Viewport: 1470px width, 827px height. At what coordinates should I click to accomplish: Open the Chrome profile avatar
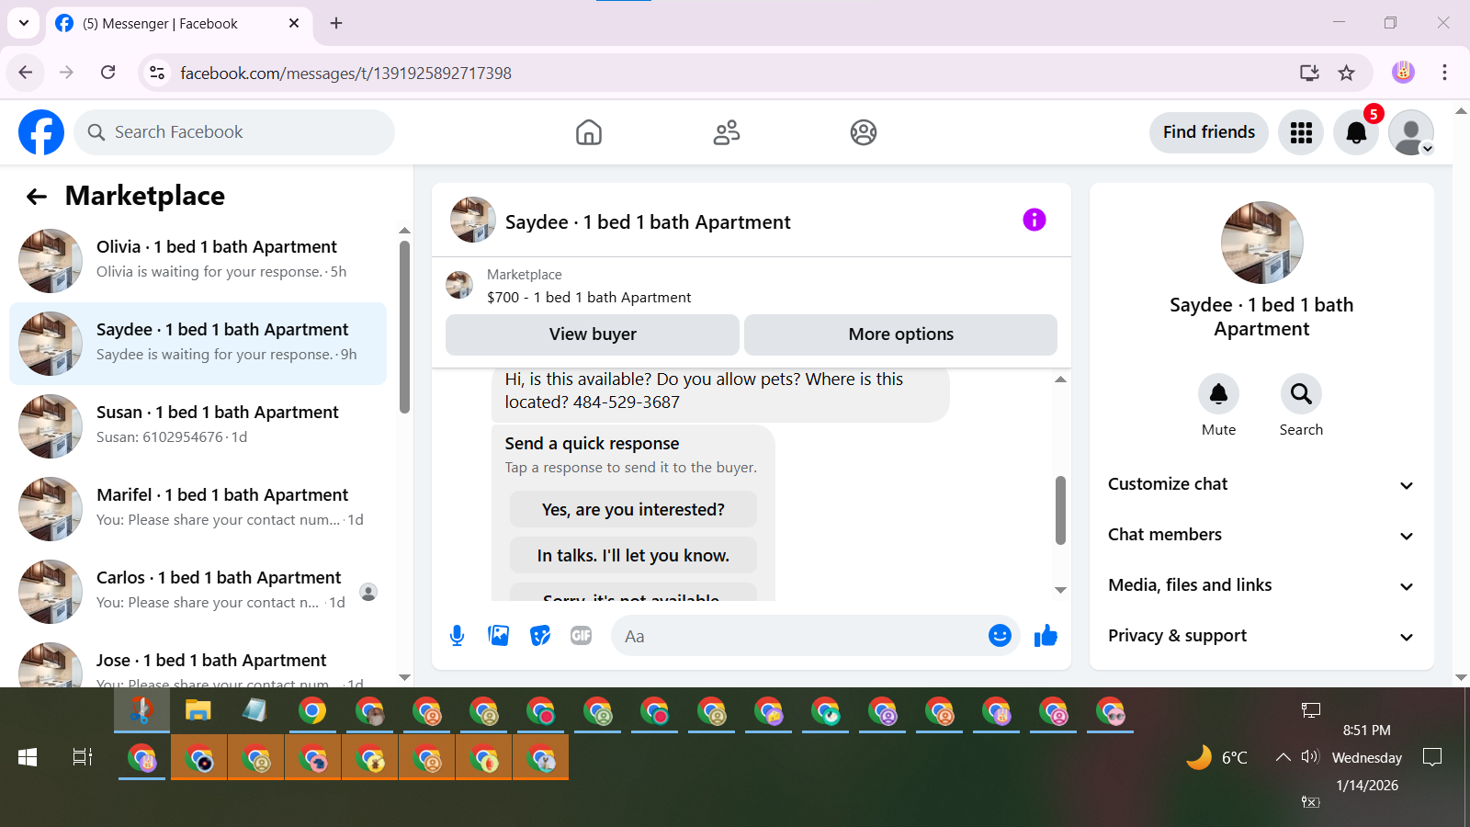(1403, 73)
